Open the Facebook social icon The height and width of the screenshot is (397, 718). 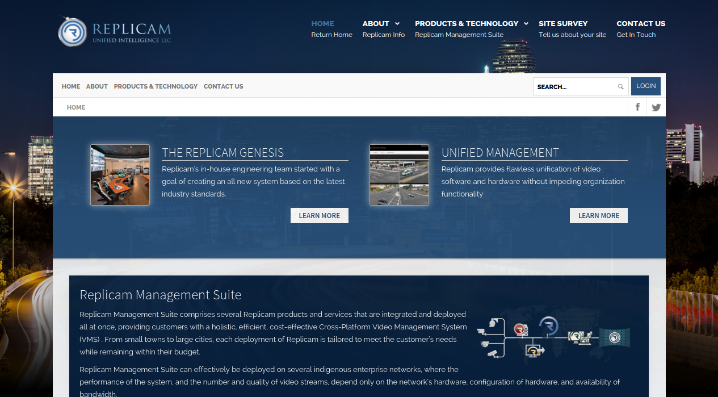point(637,107)
